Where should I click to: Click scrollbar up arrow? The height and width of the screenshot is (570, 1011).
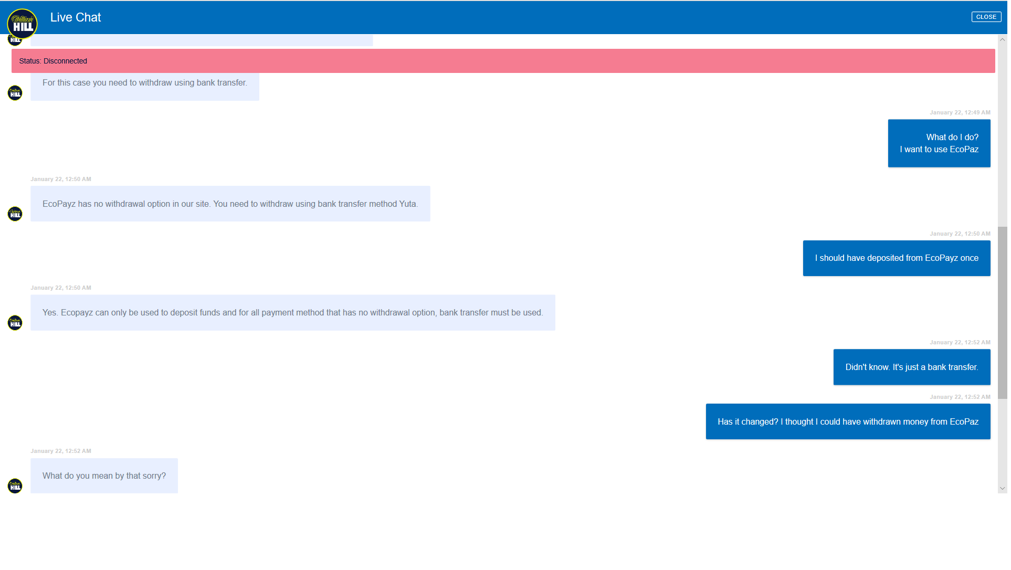pos(1002,40)
